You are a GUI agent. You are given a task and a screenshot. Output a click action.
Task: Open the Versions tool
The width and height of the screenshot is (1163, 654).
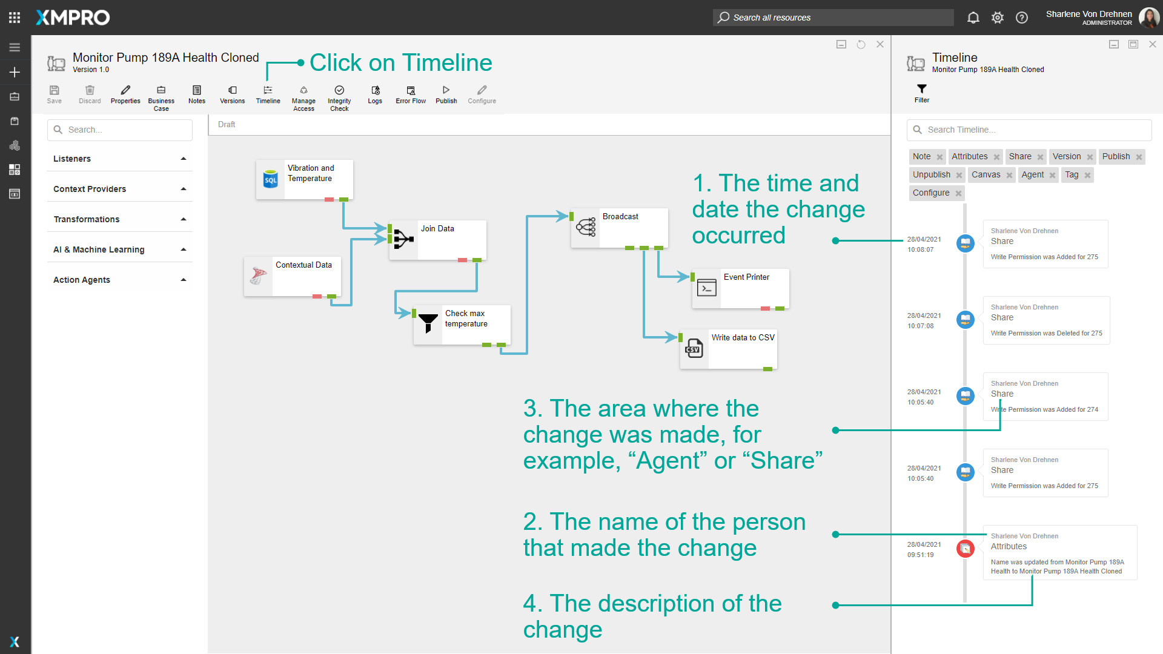tap(232, 95)
